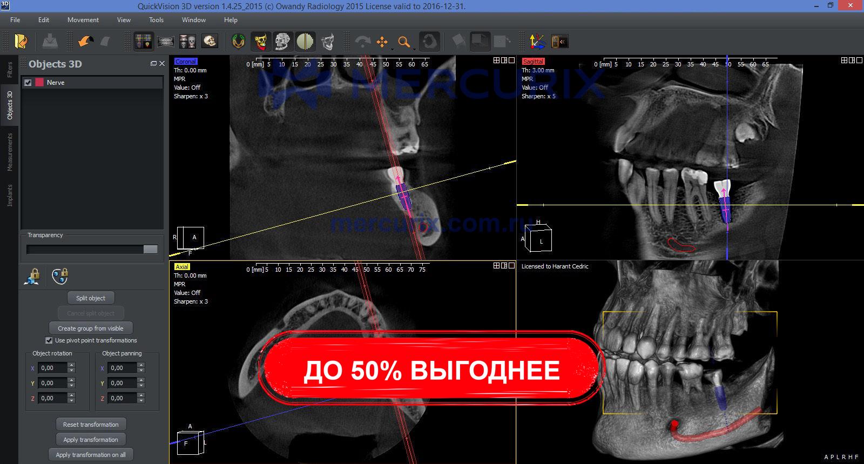Click the Object rotation X input field

coord(53,368)
